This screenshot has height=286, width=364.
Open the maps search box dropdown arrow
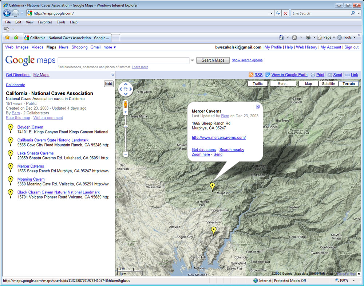(192, 60)
